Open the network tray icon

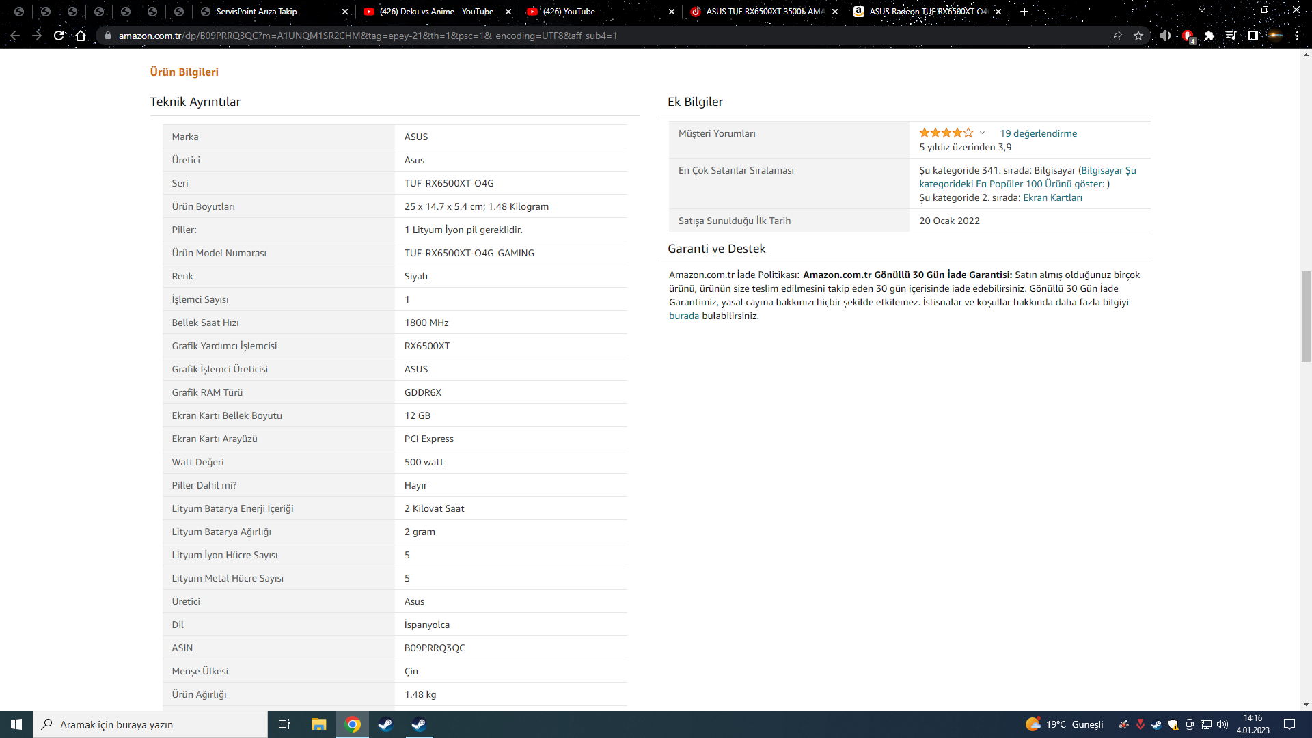[x=1206, y=724]
